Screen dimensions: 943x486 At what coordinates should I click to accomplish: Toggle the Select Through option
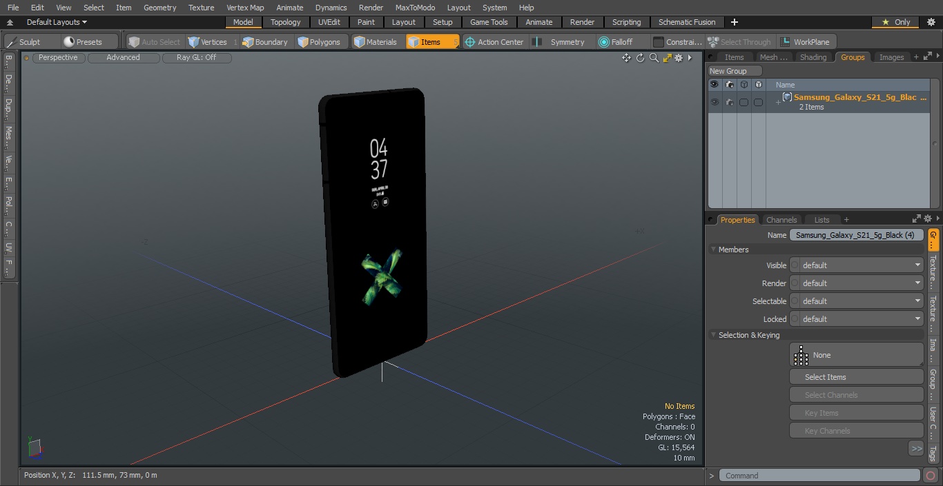739,42
